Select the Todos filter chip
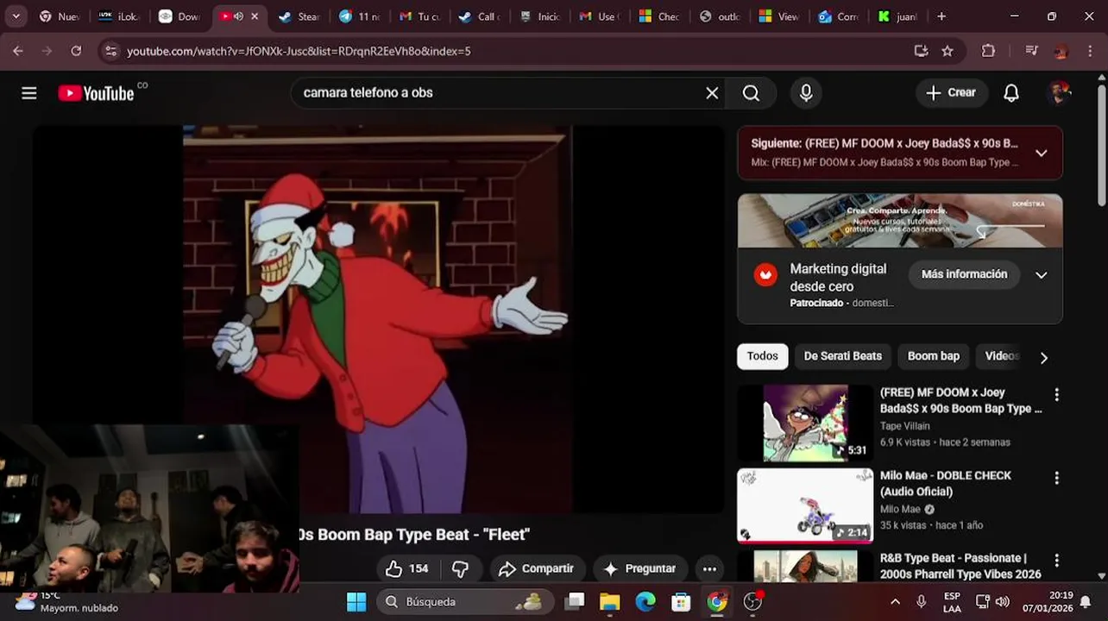The height and width of the screenshot is (621, 1108). [763, 356]
